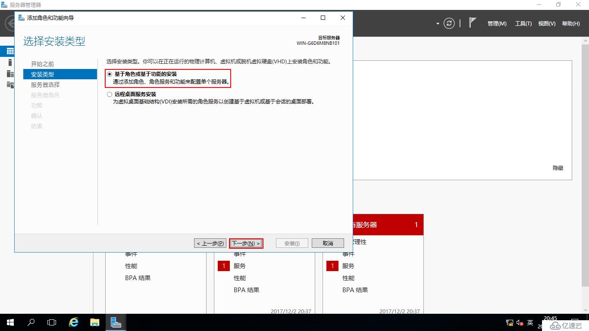Select the 安装类型 wizard step
Screen dimensions: 589x331
tap(60, 74)
